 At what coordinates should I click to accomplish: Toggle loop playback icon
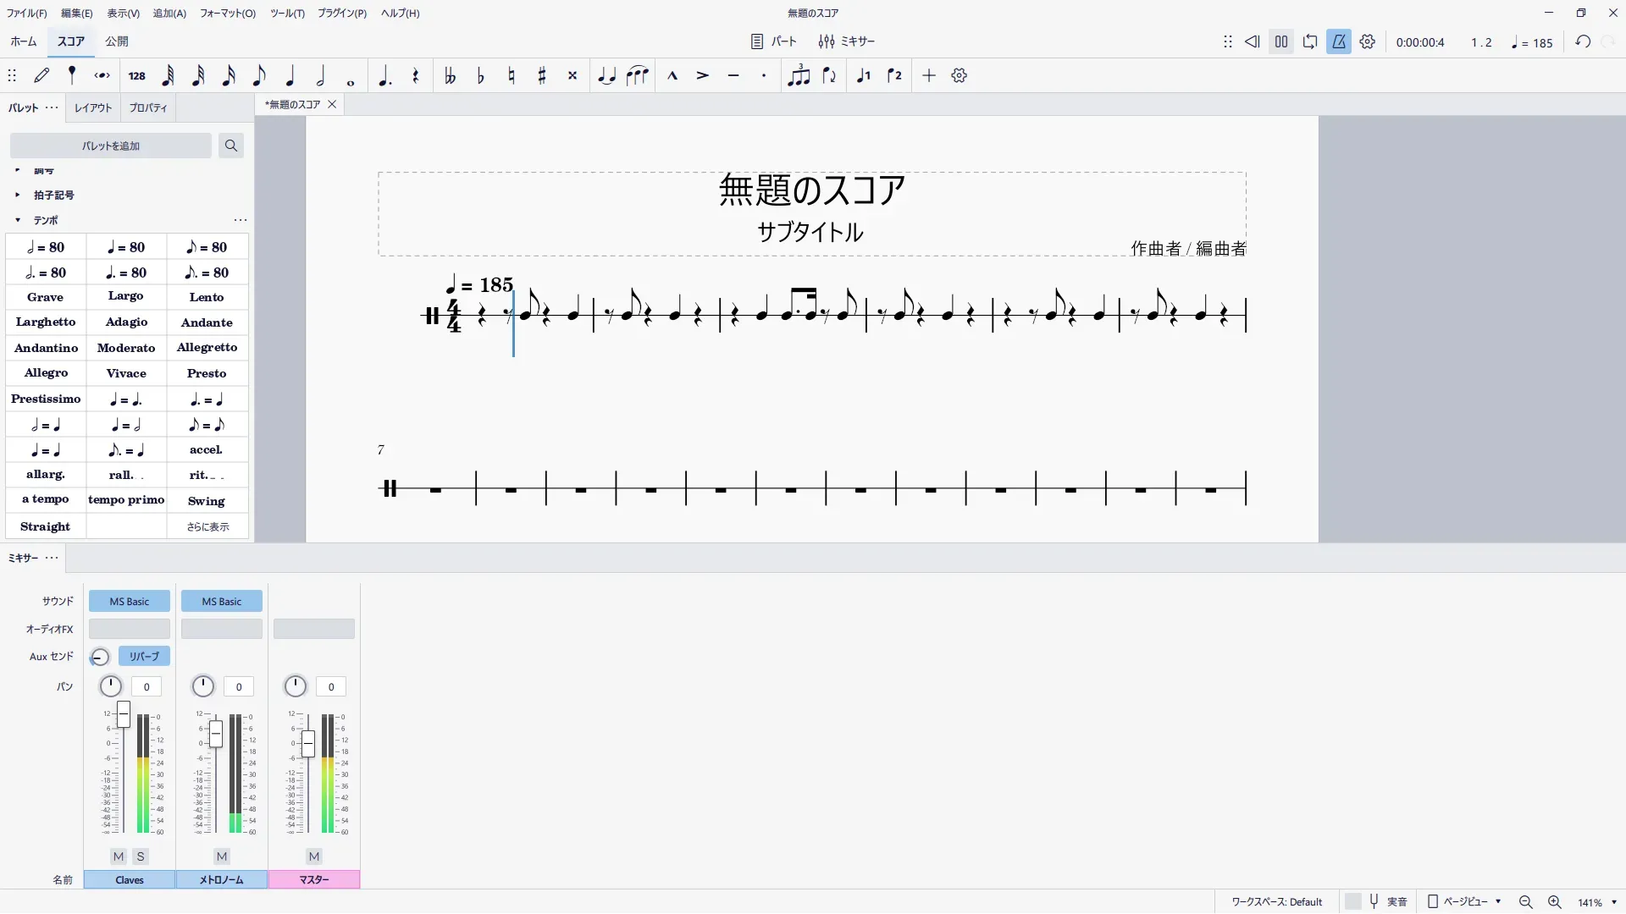point(1310,41)
